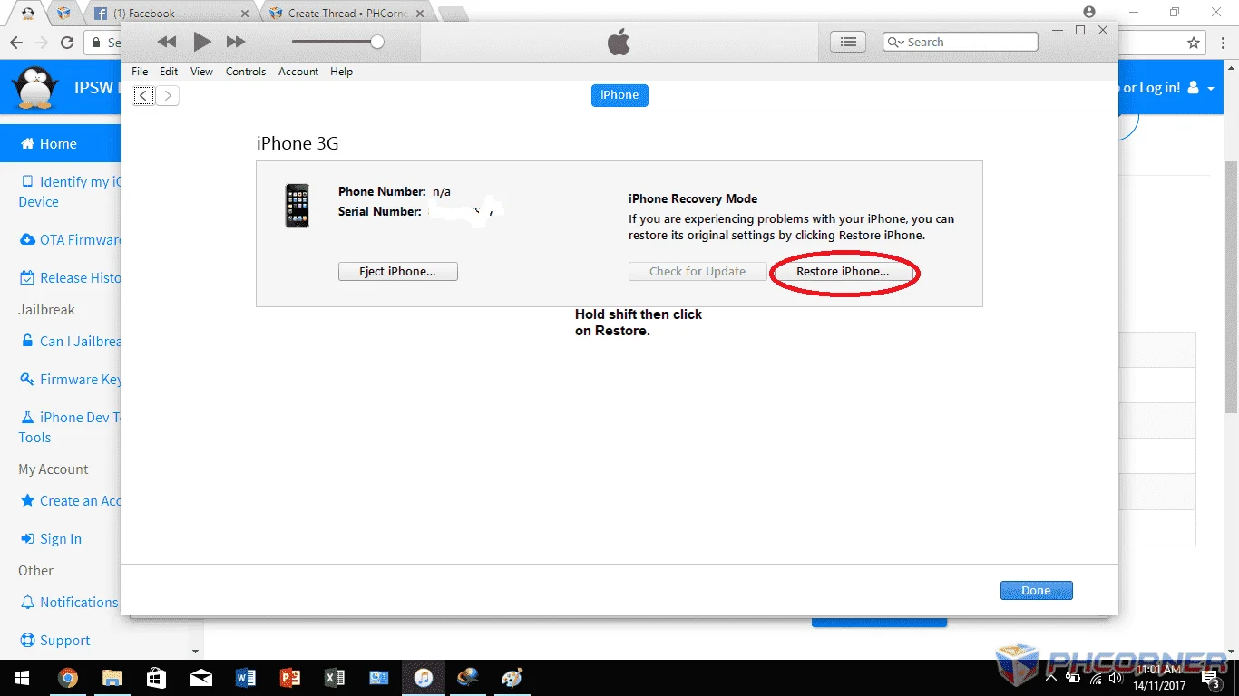Click the iTunes forward navigation arrow
1239x696 pixels.
[168, 95]
